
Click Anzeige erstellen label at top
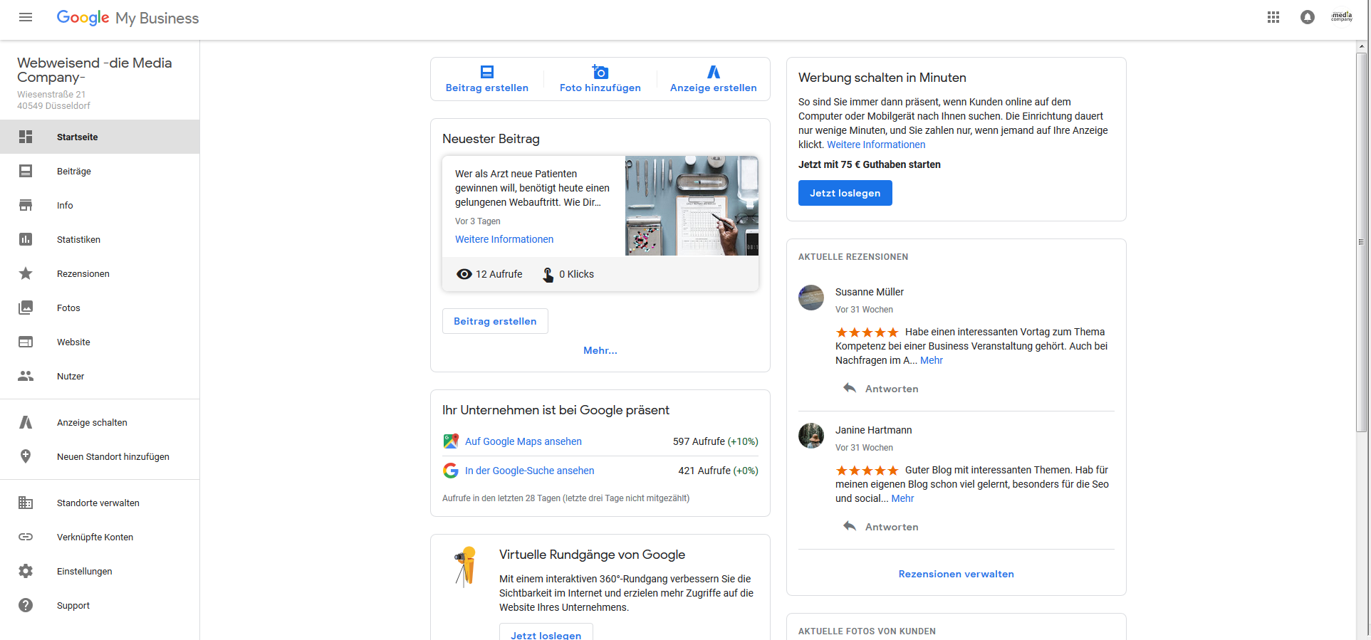[714, 88]
